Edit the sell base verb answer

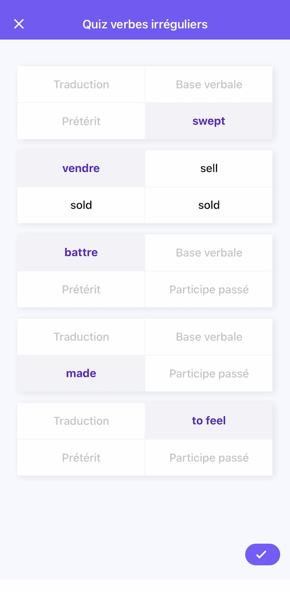coord(209,168)
